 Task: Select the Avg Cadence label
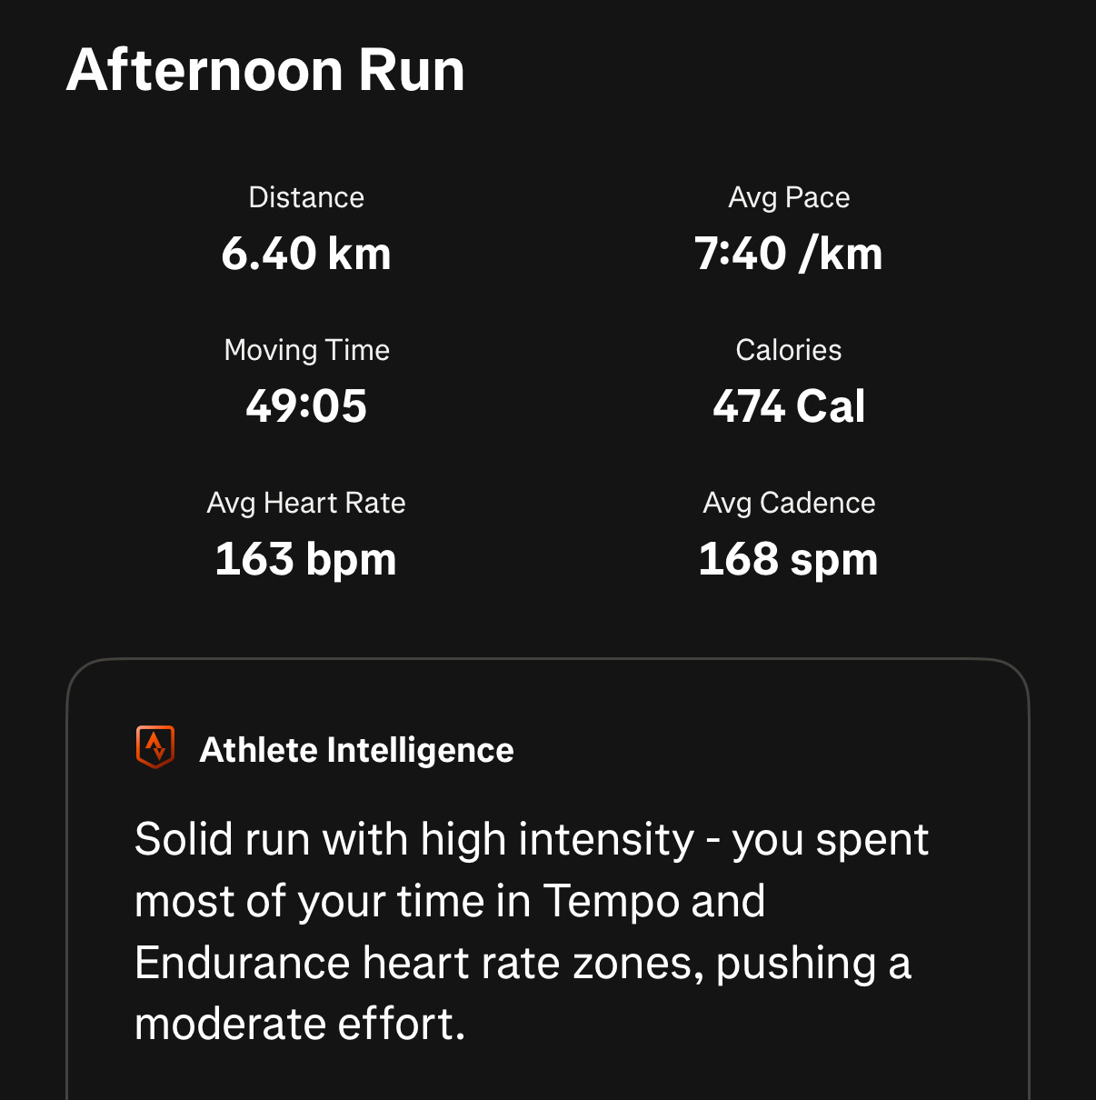pos(789,503)
